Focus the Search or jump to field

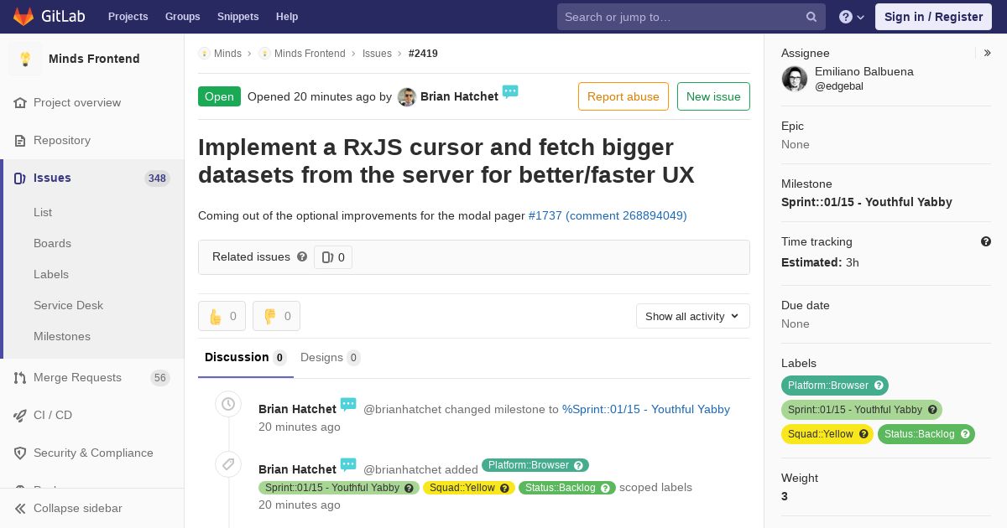[691, 17]
